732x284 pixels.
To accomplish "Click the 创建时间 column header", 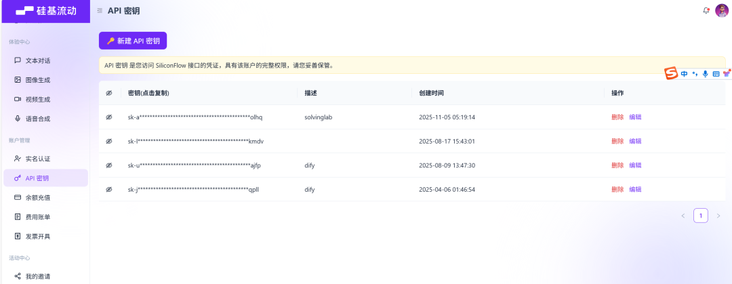I will [x=431, y=93].
